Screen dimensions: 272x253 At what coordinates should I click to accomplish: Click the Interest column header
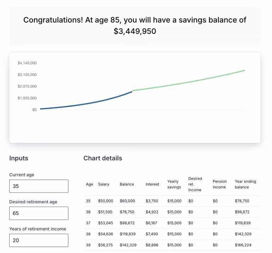[x=152, y=184]
